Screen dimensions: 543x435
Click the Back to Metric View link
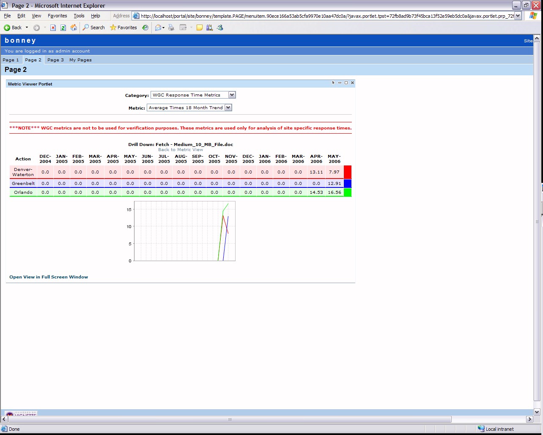pyautogui.click(x=181, y=150)
